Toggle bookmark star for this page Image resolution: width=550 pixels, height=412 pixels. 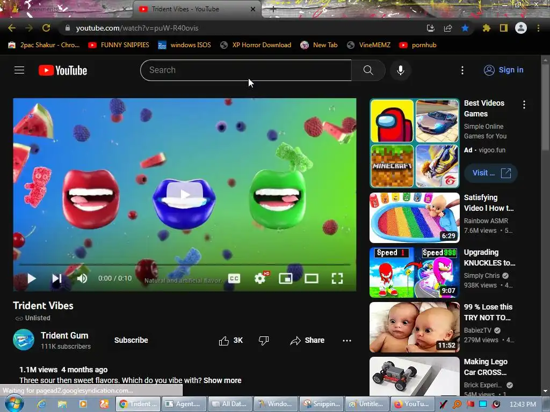point(465,28)
